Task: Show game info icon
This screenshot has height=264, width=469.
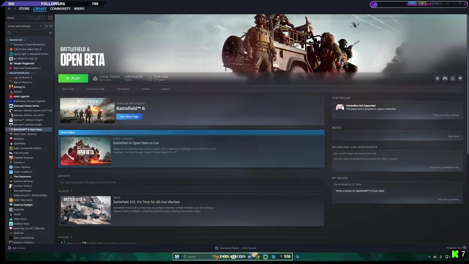Action: (453, 78)
